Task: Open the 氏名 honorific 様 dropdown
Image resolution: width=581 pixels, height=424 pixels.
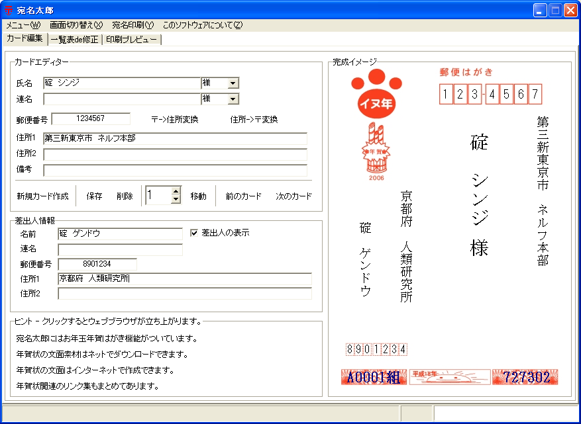Action: pyautogui.click(x=233, y=83)
